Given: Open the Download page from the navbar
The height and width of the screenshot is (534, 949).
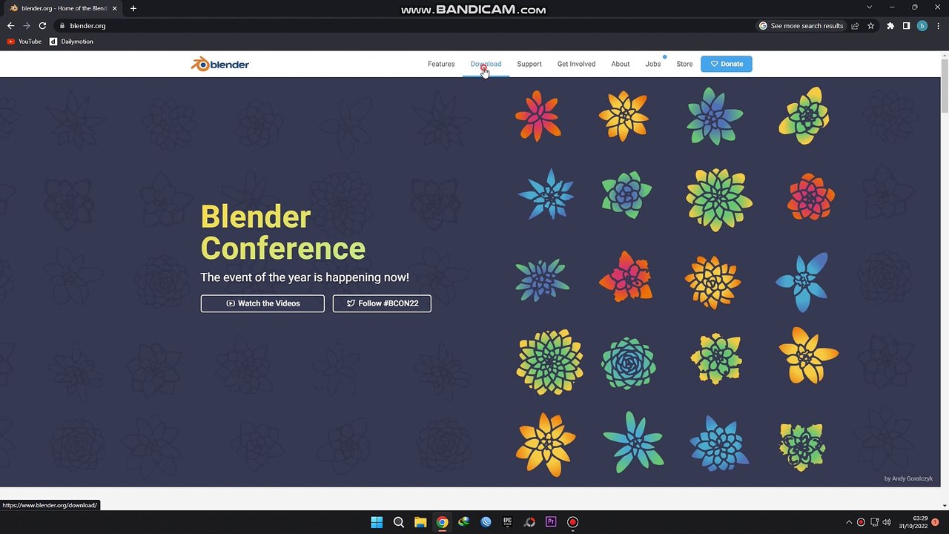Looking at the screenshot, I should coord(486,64).
